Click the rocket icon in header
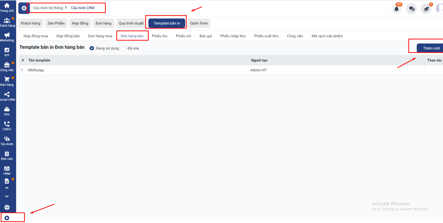 tap(426, 9)
